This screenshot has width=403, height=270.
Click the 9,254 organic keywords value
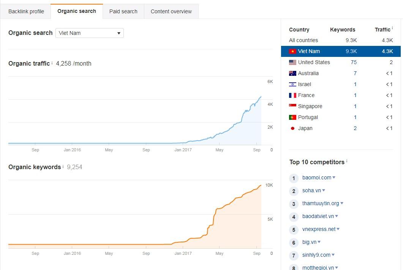pyautogui.click(x=74, y=167)
